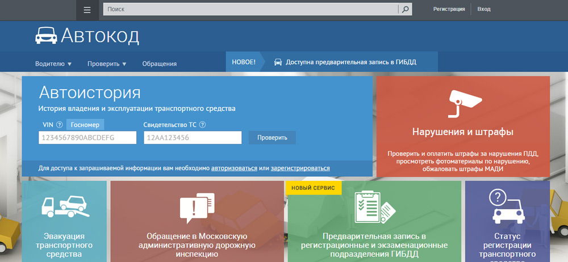Open Обращение в Московскую административную дорожную инспекцию
568x262 pixels.
click(197, 246)
